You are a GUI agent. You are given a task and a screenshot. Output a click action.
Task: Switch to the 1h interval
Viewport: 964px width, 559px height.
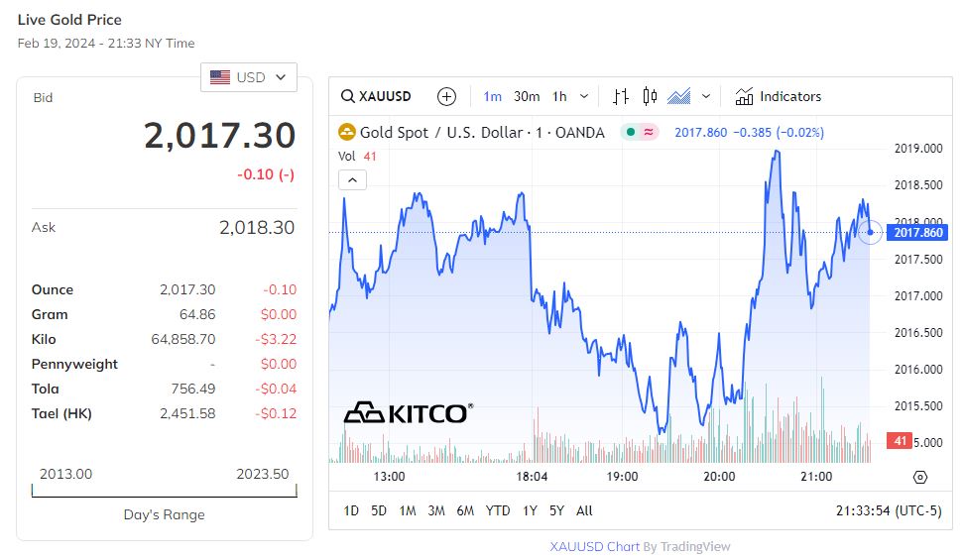[559, 96]
